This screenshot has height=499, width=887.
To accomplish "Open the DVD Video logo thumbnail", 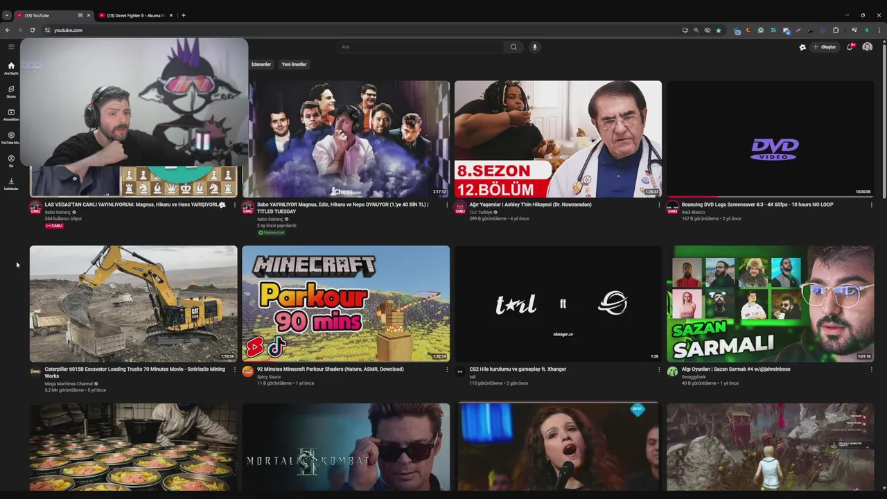I will pos(770,139).
